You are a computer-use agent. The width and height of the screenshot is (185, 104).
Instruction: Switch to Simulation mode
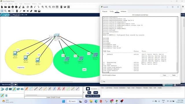pos(179,85)
